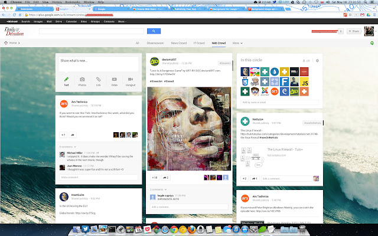This screenshot has width=378, height=236.
Task: Open the Trash in the Dock
Action: coord(302,230)
